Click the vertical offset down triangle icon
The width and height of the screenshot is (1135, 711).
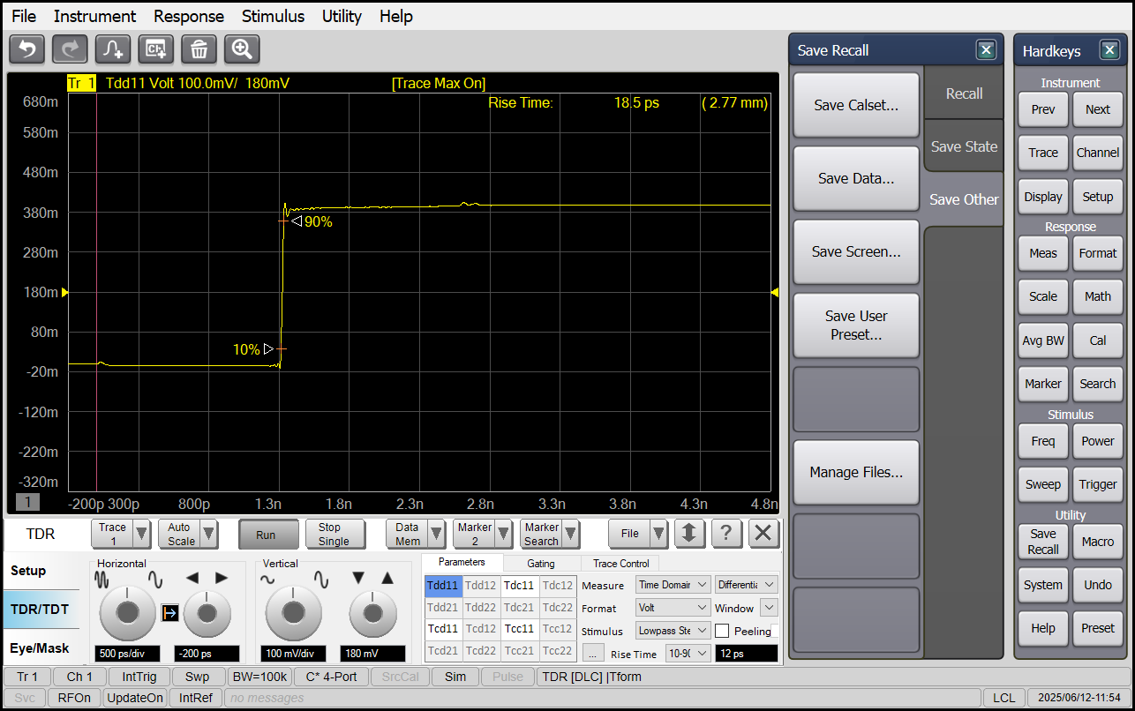(357, 578)
